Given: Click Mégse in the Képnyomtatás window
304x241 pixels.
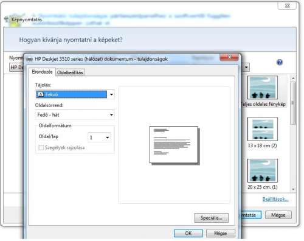Looking at the screenshot, I should coord(278,215).
